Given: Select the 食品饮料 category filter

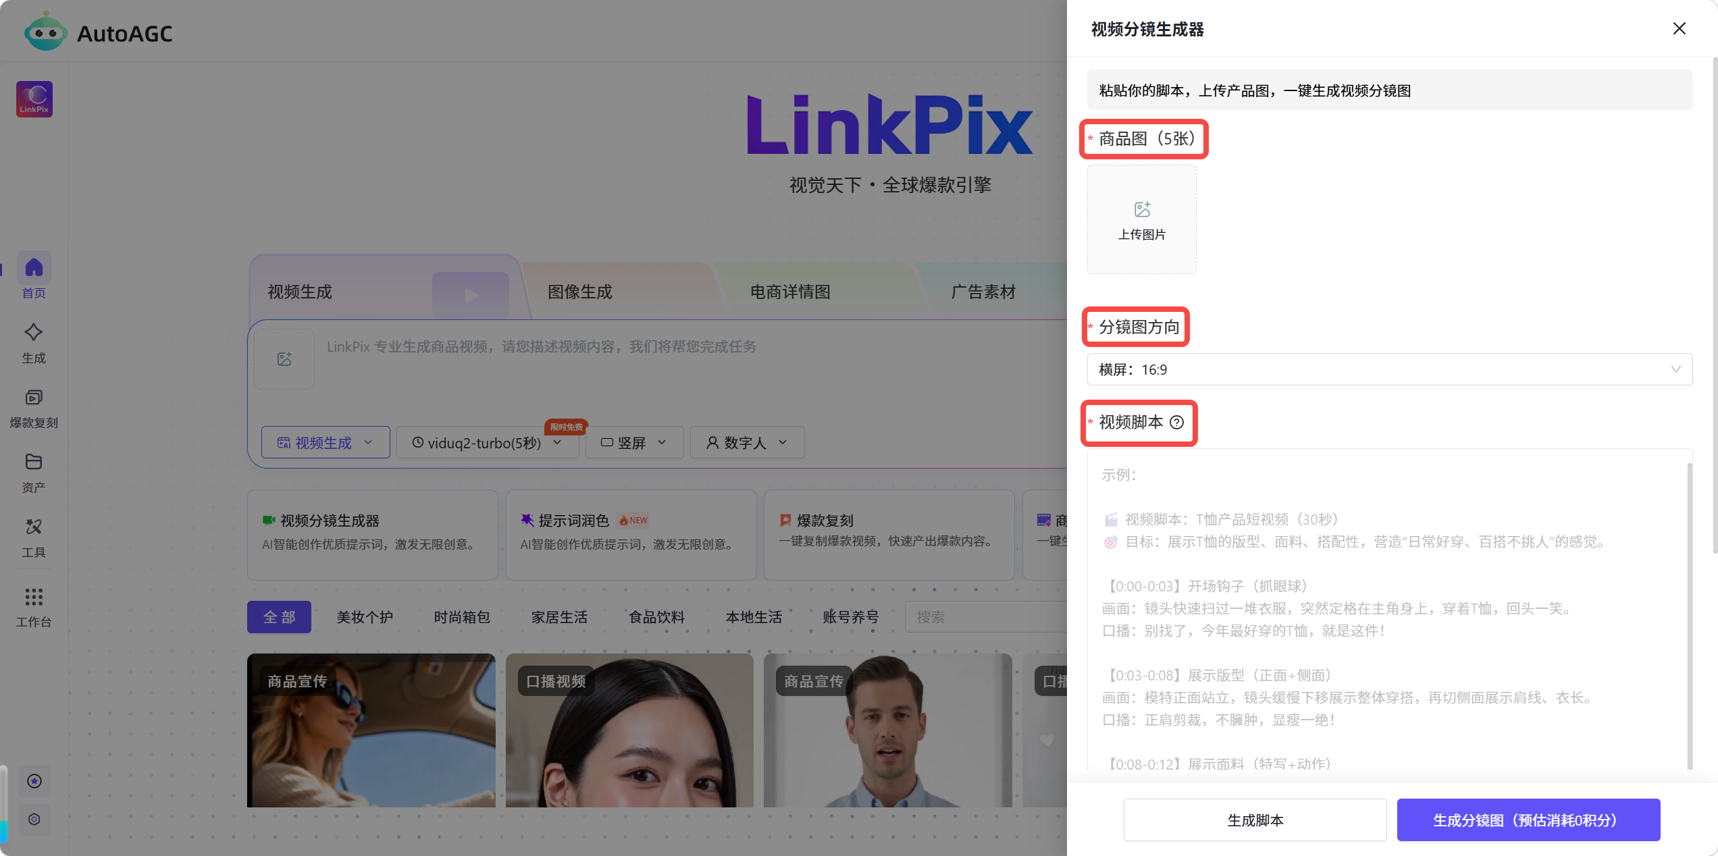Looking at the screenshot, I should point(656,617).
